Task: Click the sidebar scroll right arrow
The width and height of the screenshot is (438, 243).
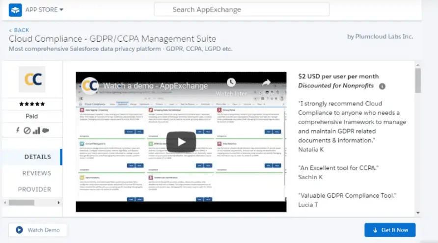Action: coord(58,202)
